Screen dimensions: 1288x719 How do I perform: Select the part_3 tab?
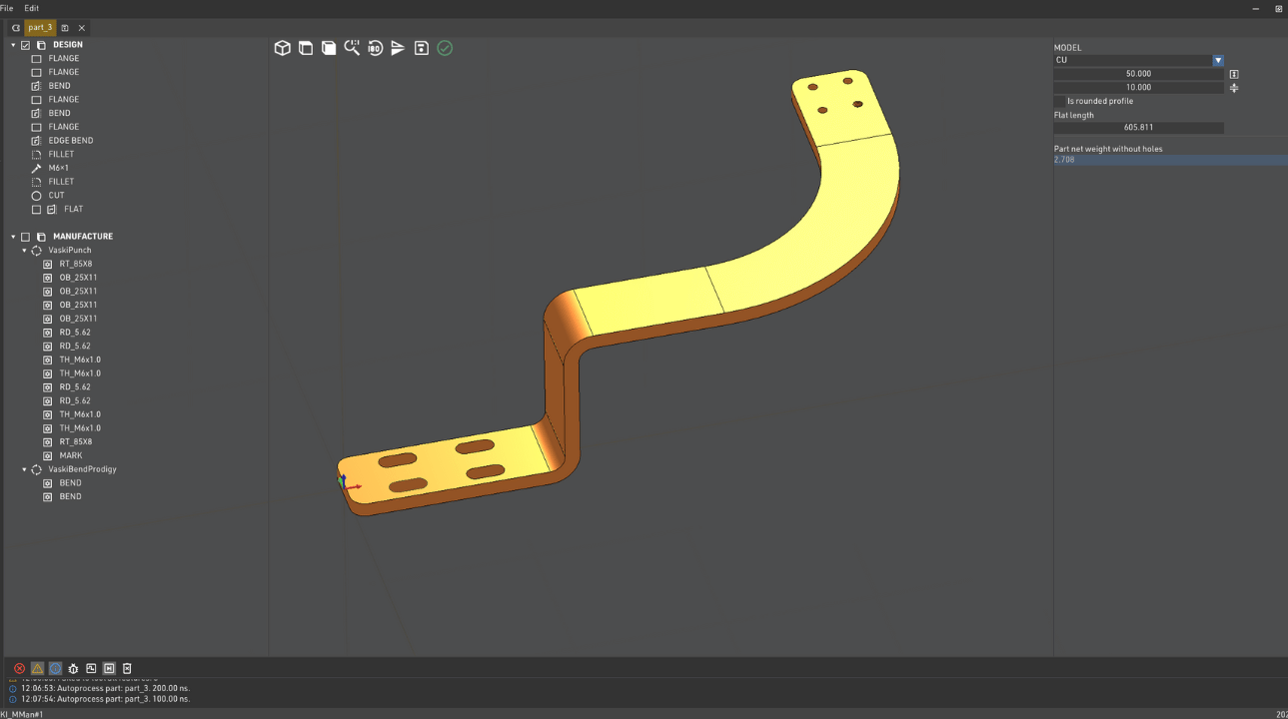click(40, 28)
